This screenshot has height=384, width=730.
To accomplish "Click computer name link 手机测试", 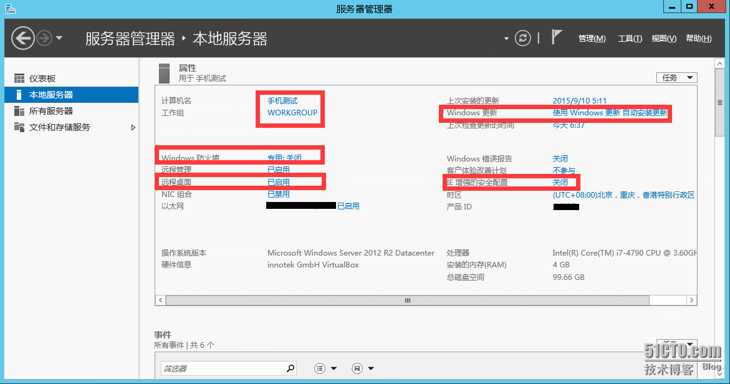I will coord(282,100).
